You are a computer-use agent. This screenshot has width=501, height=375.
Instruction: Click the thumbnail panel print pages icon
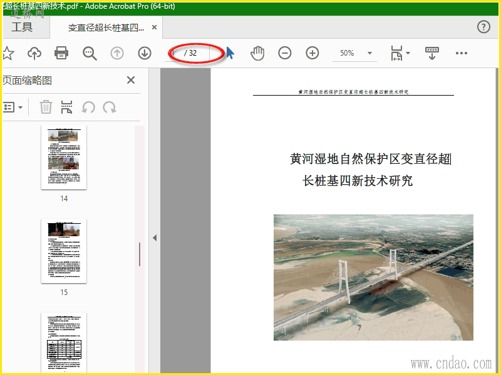pyautogui.click(x=66, y=107)
